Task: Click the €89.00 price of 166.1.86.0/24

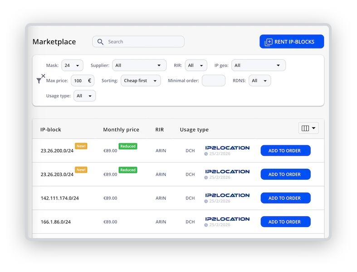Action: [110, 222]
